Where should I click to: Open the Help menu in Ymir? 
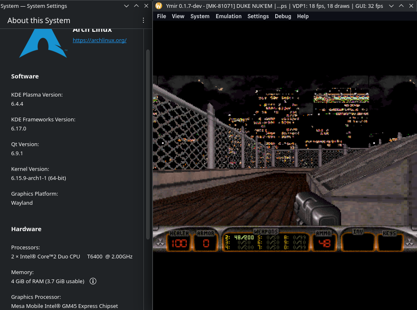click(303, 16)
